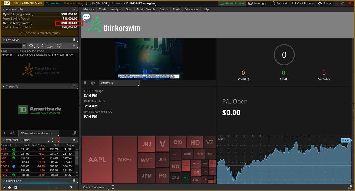Open Trader TV gadget list menu

tap(74, 86)
